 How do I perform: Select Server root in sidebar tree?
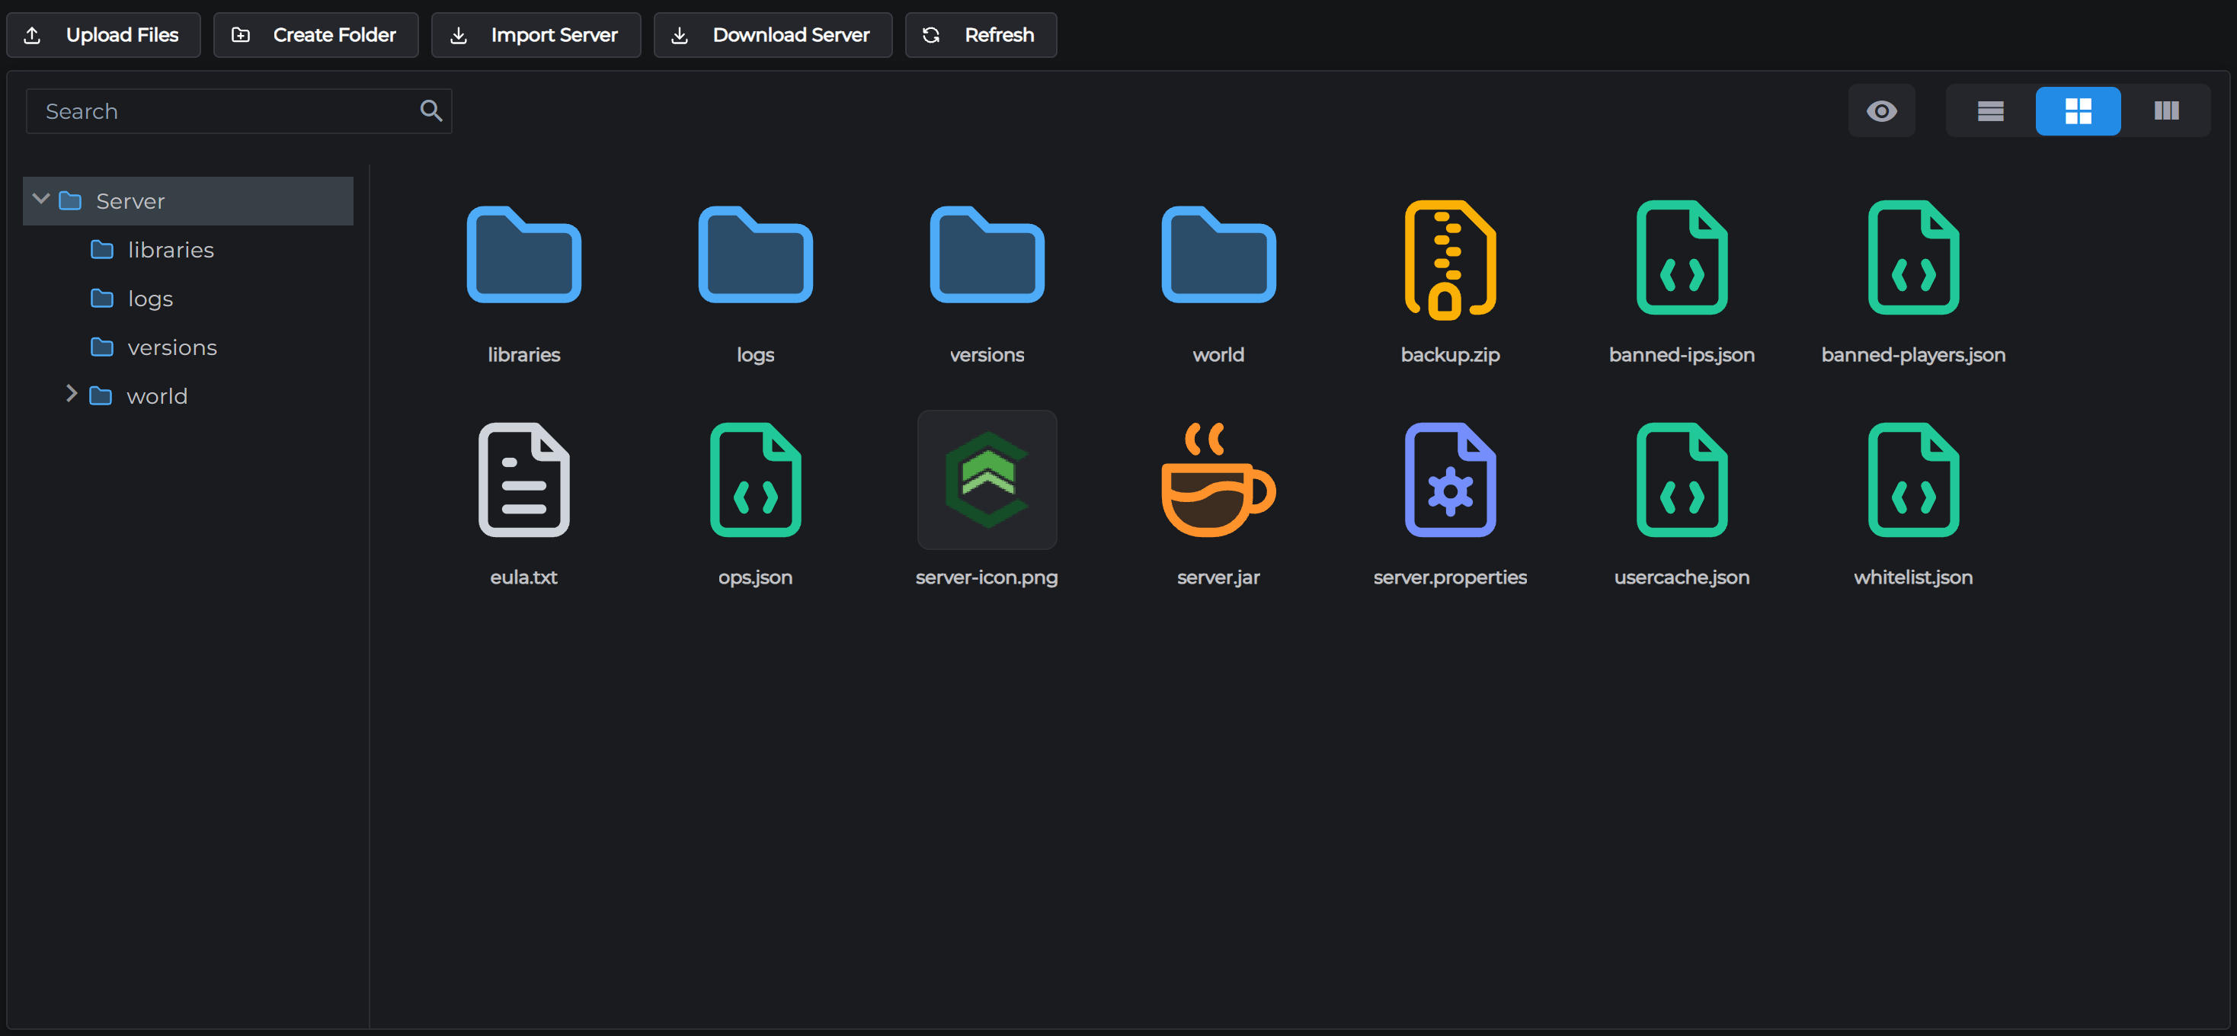click(187, 200)
